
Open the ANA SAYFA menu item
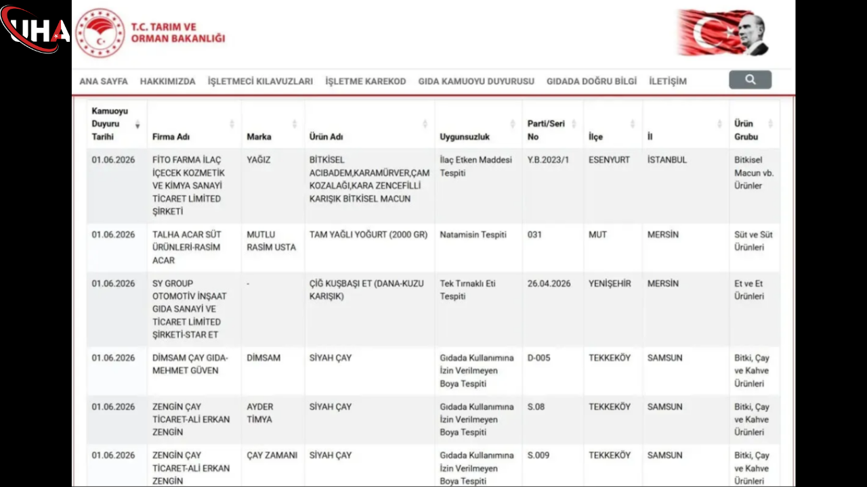coord(104,81)
